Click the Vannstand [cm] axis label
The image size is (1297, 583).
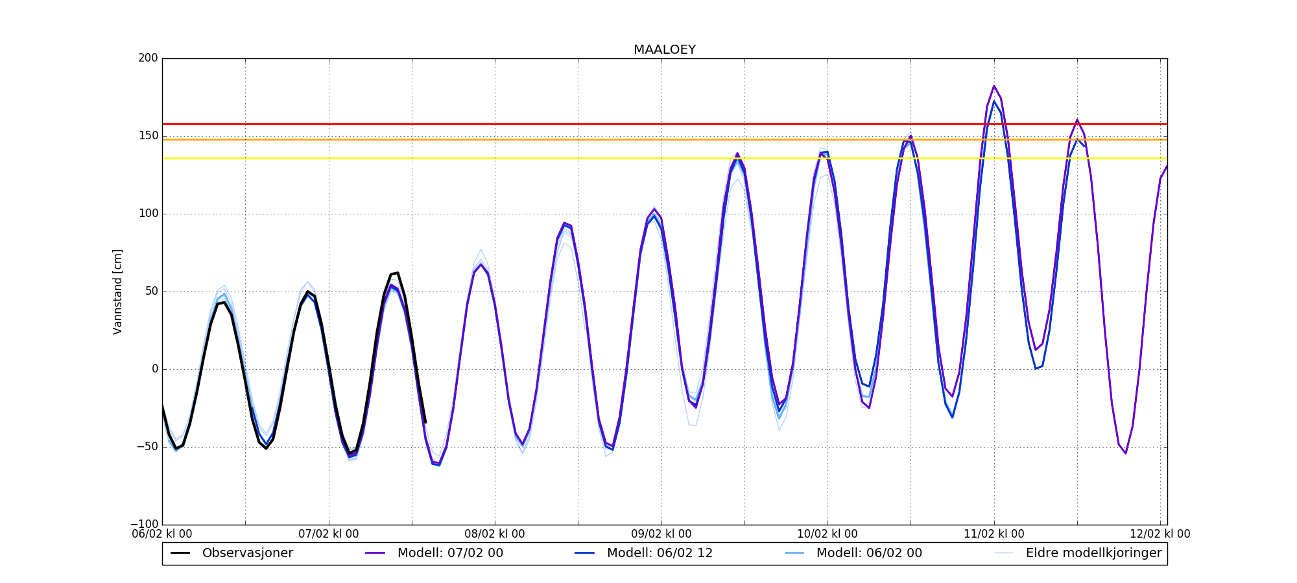pyautogui.click(x=117, y=291)
